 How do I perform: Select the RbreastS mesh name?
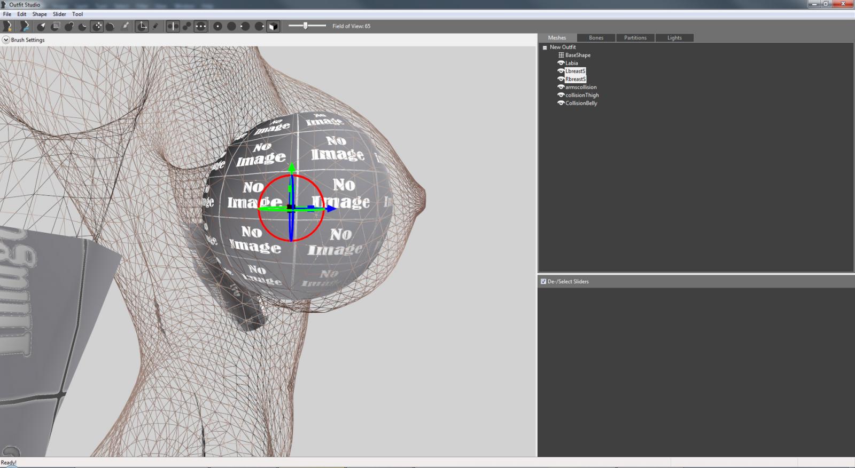click(576, 79)
